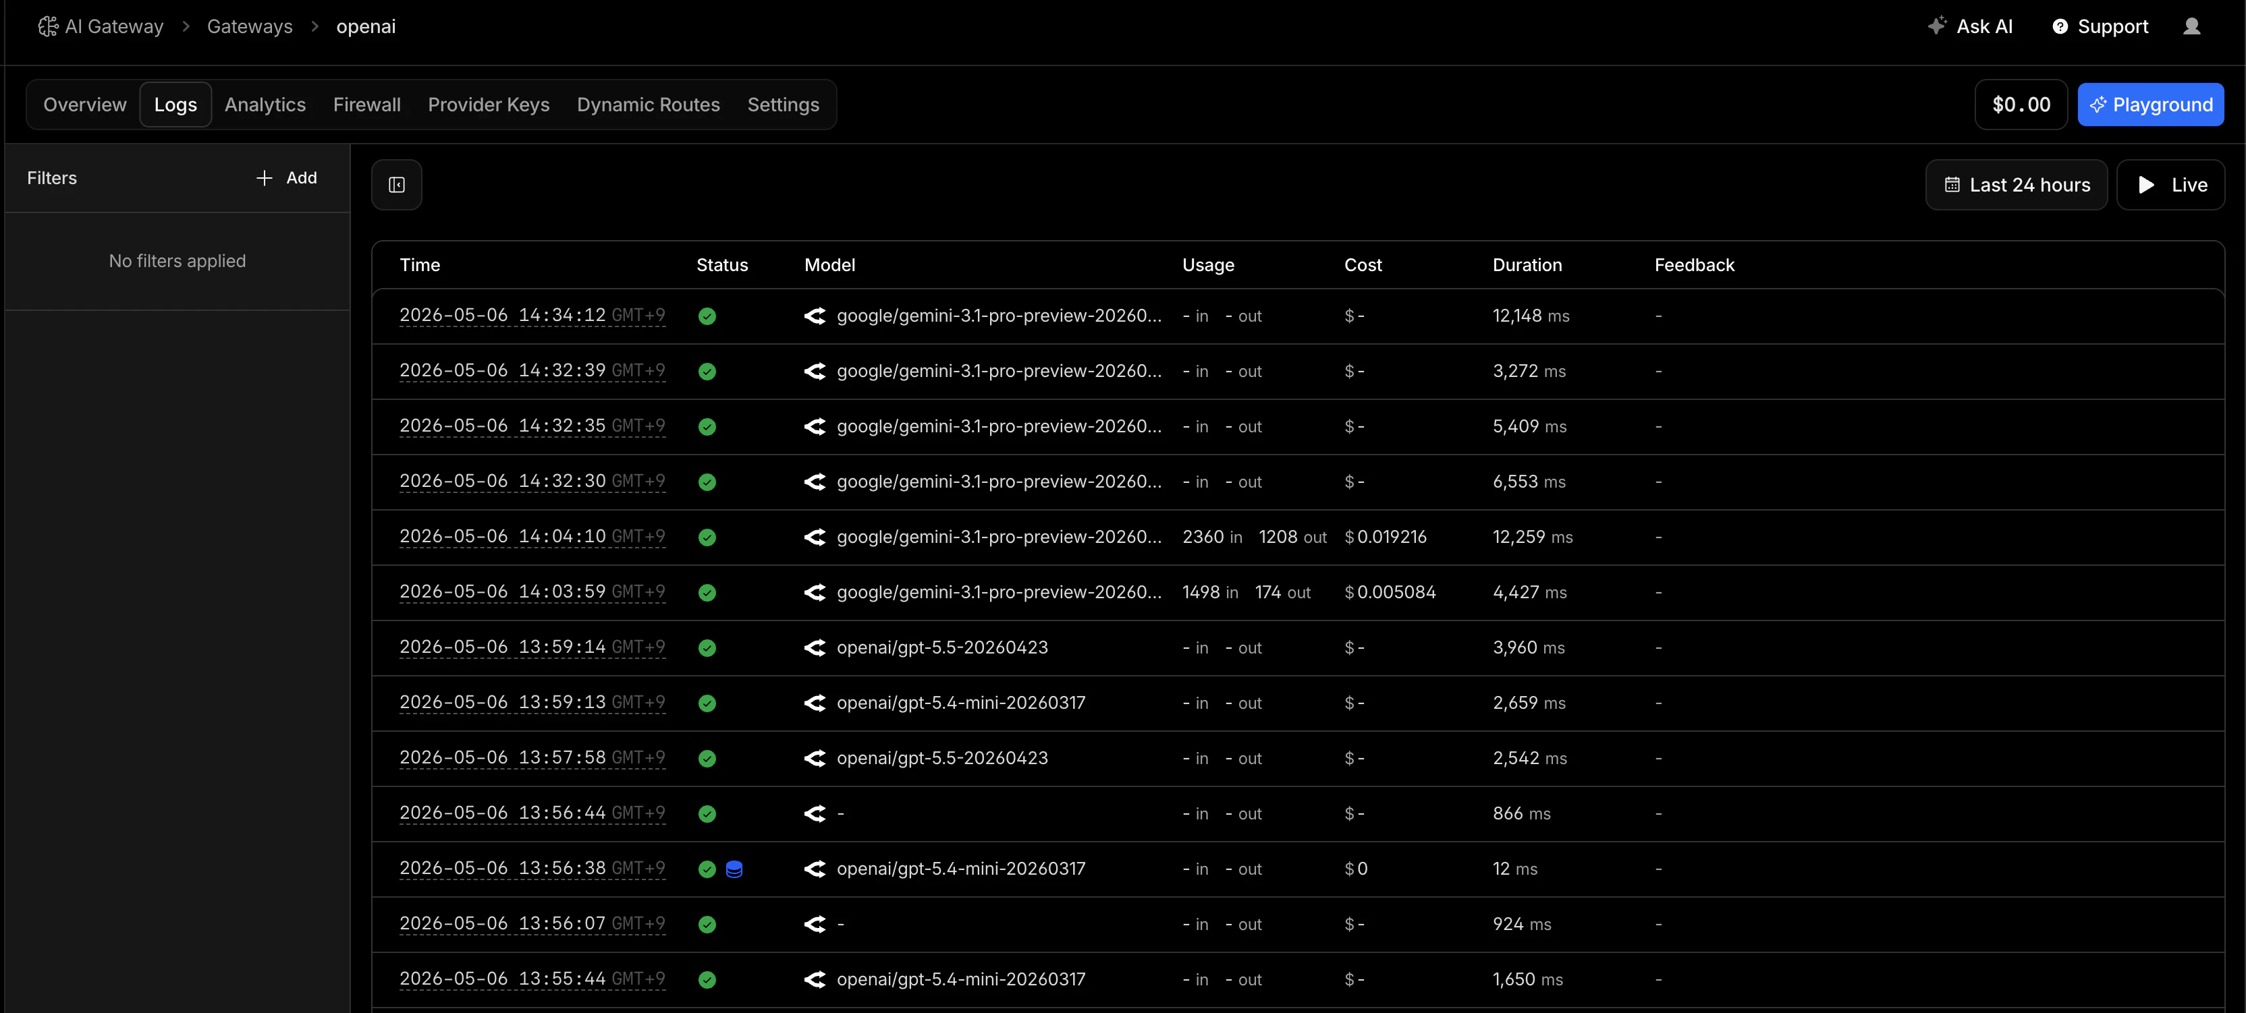Click the Feedback column header
The width and height of the screenshot is (2246, 1013).
1694,265
